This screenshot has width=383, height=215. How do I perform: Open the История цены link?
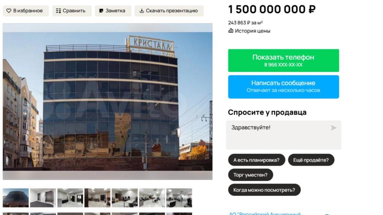click(x=252, y=31)
